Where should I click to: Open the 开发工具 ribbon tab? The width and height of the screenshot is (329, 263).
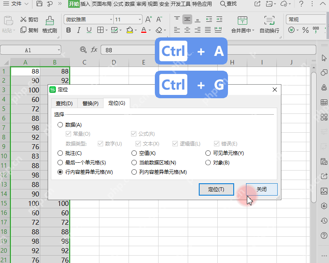(180, 4)
